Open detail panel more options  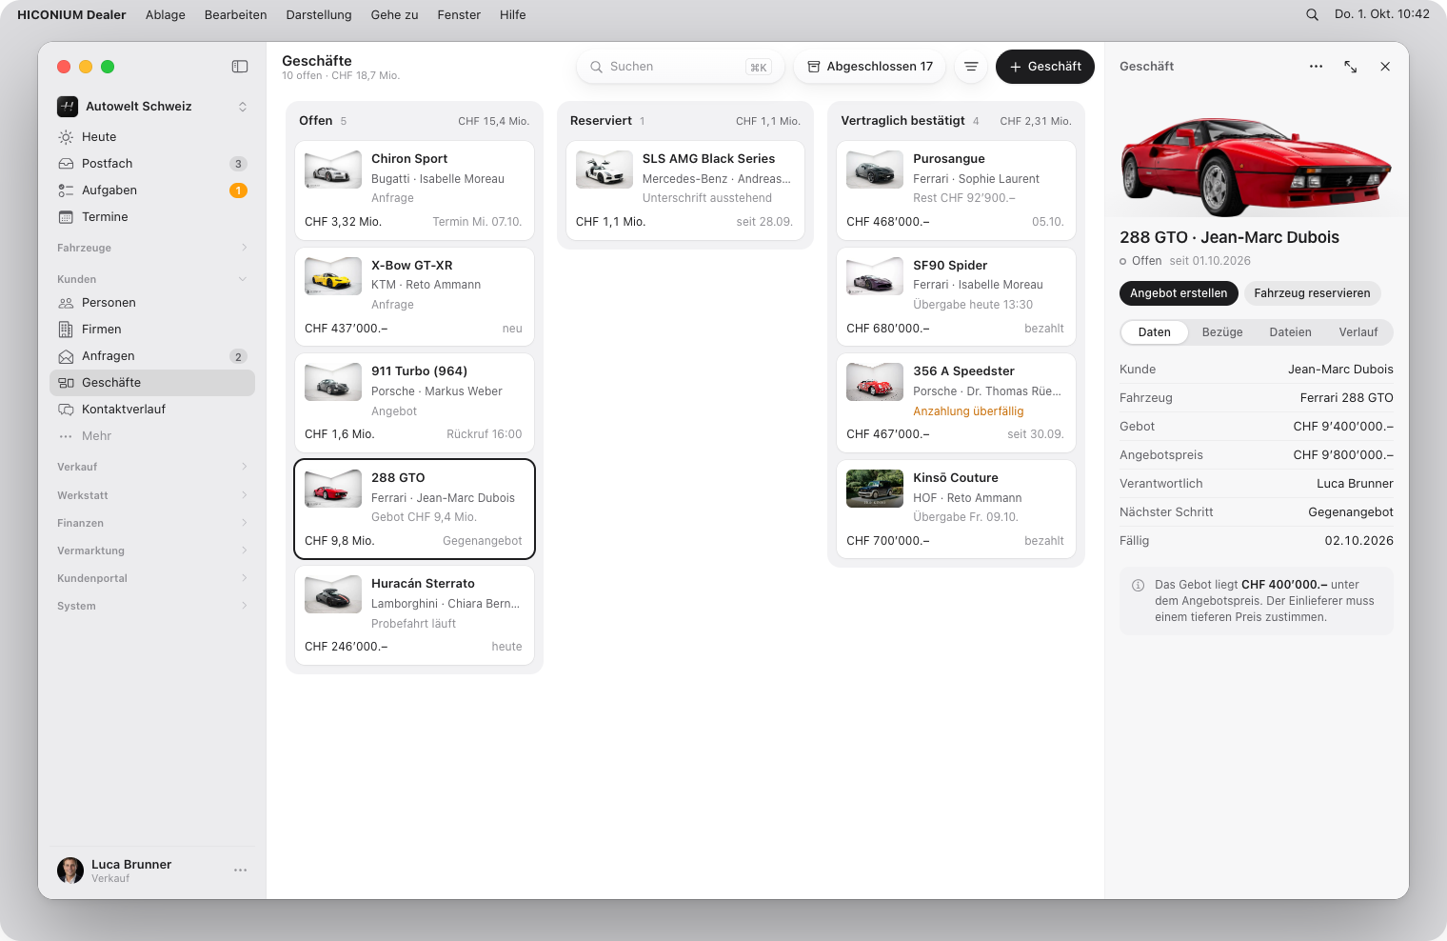[x=1316, y=67]
